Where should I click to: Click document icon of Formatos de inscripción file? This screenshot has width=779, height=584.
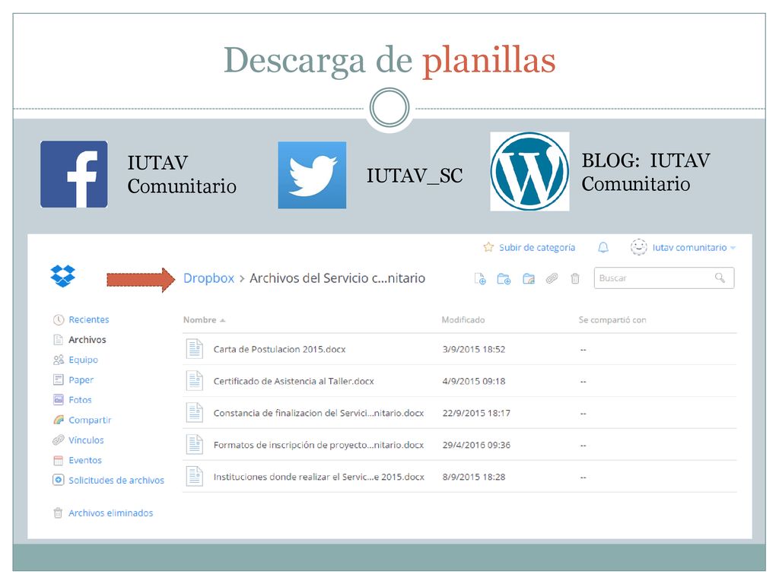(195, 444)
